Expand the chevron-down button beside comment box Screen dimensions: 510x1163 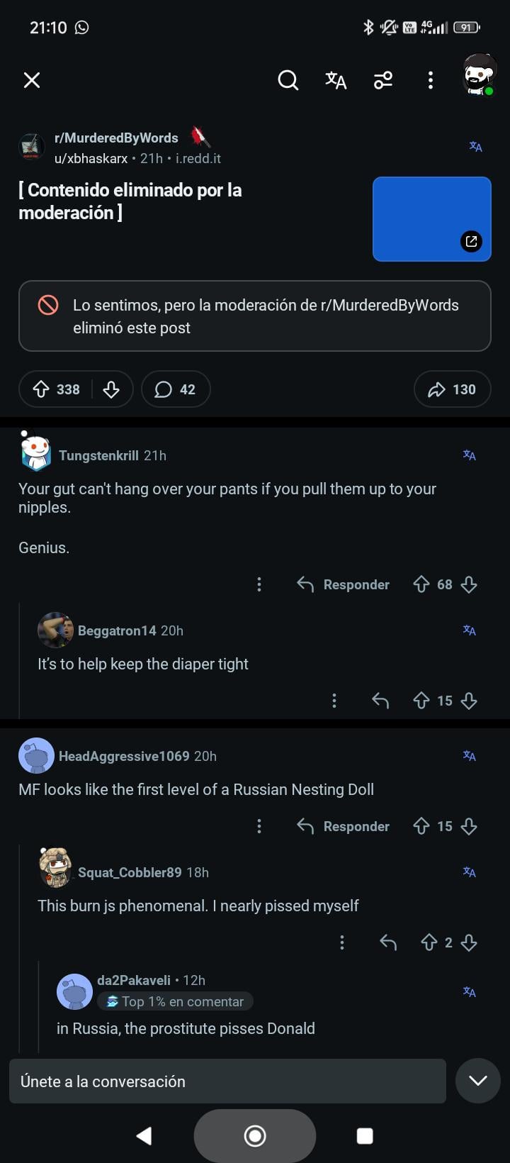(478, 1081)
